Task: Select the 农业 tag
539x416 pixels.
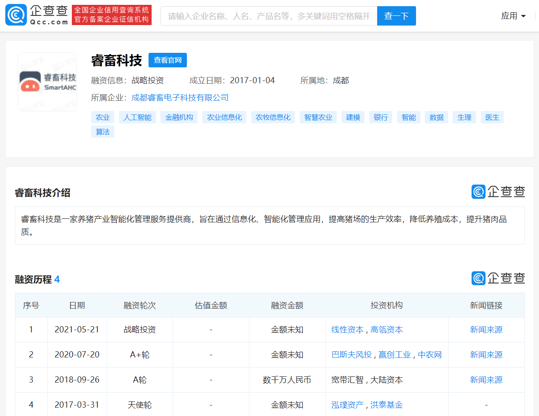Action: (x=103, y=118)
